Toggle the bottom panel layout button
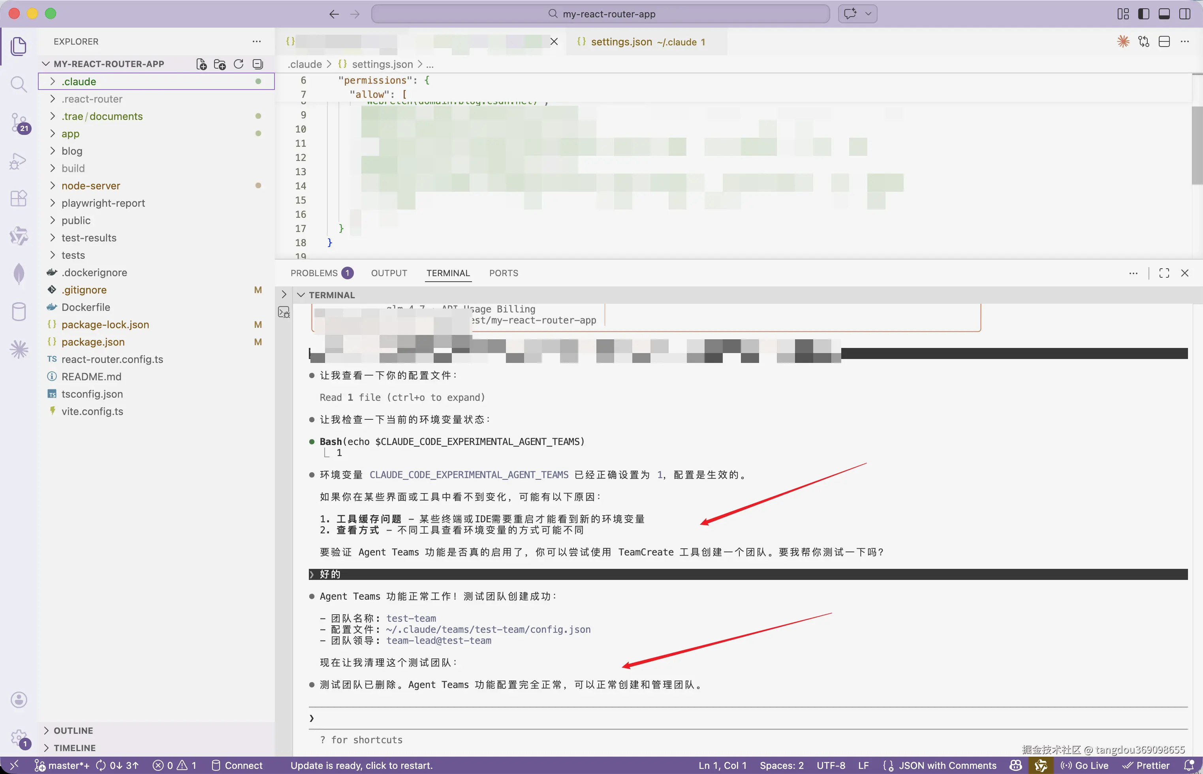Viewport: 1203px width, 774px height. pyautogui.click(x=1164, y=14)
